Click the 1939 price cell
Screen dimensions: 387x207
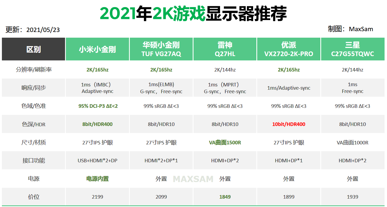353,197
